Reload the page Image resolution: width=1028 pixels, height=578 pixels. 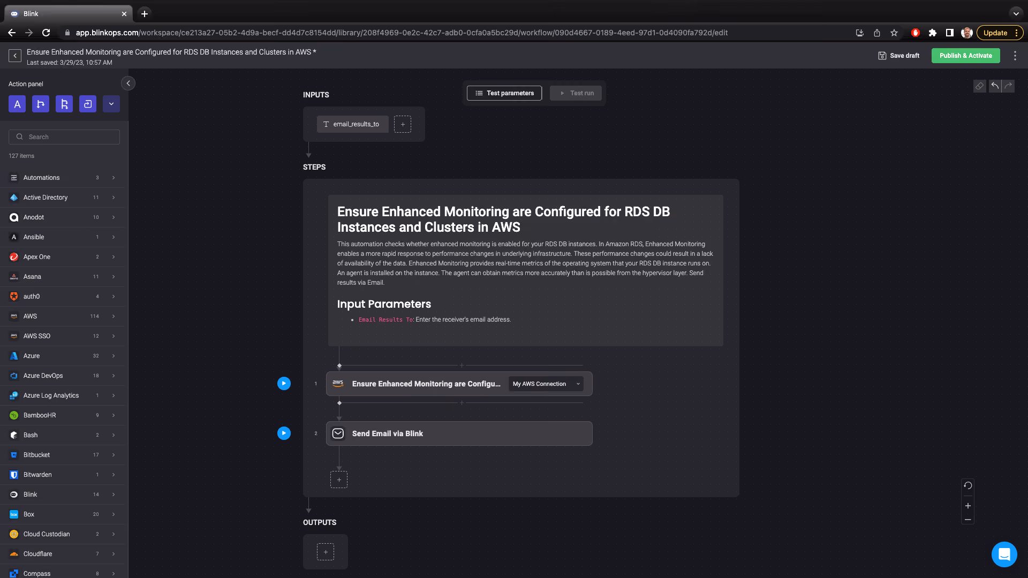(x=46, y=33)
